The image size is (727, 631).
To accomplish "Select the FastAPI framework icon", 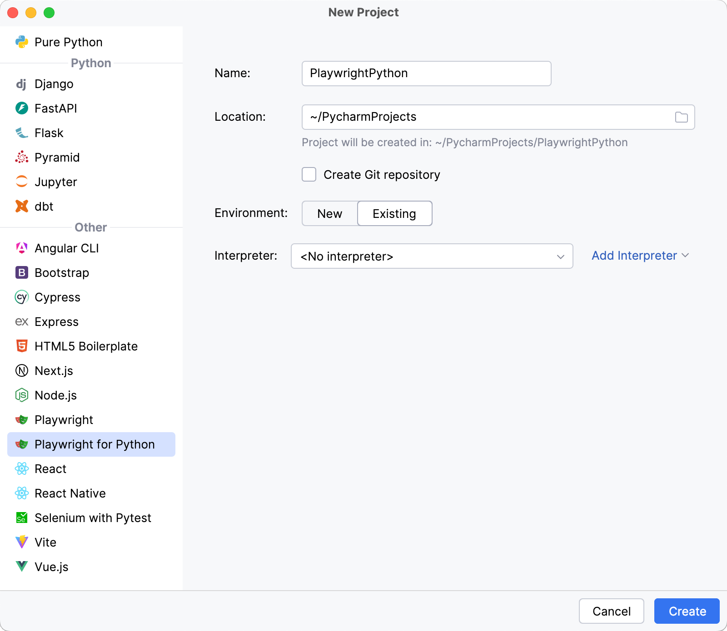I will pyautogui.click(x=22, y=108).
